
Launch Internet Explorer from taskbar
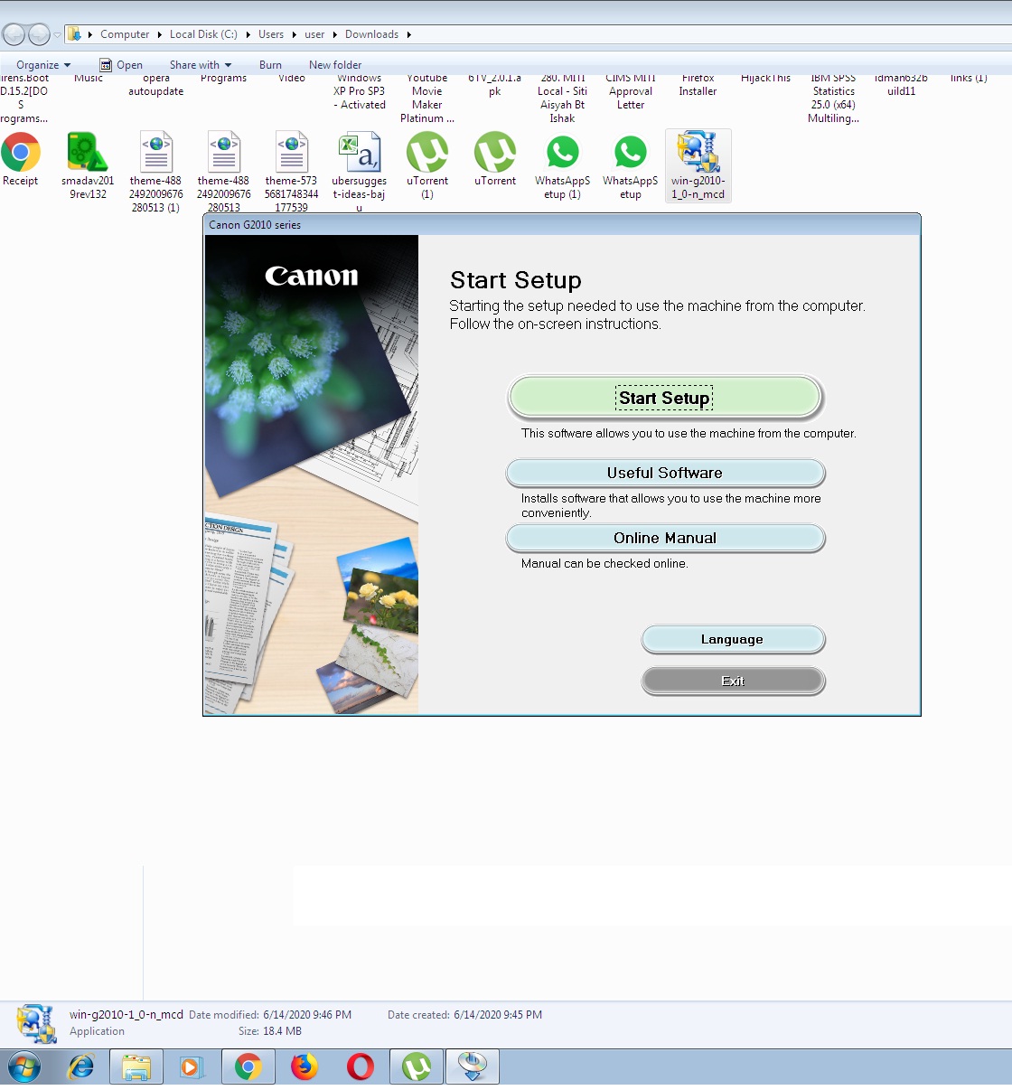[x=81, y=1067]
